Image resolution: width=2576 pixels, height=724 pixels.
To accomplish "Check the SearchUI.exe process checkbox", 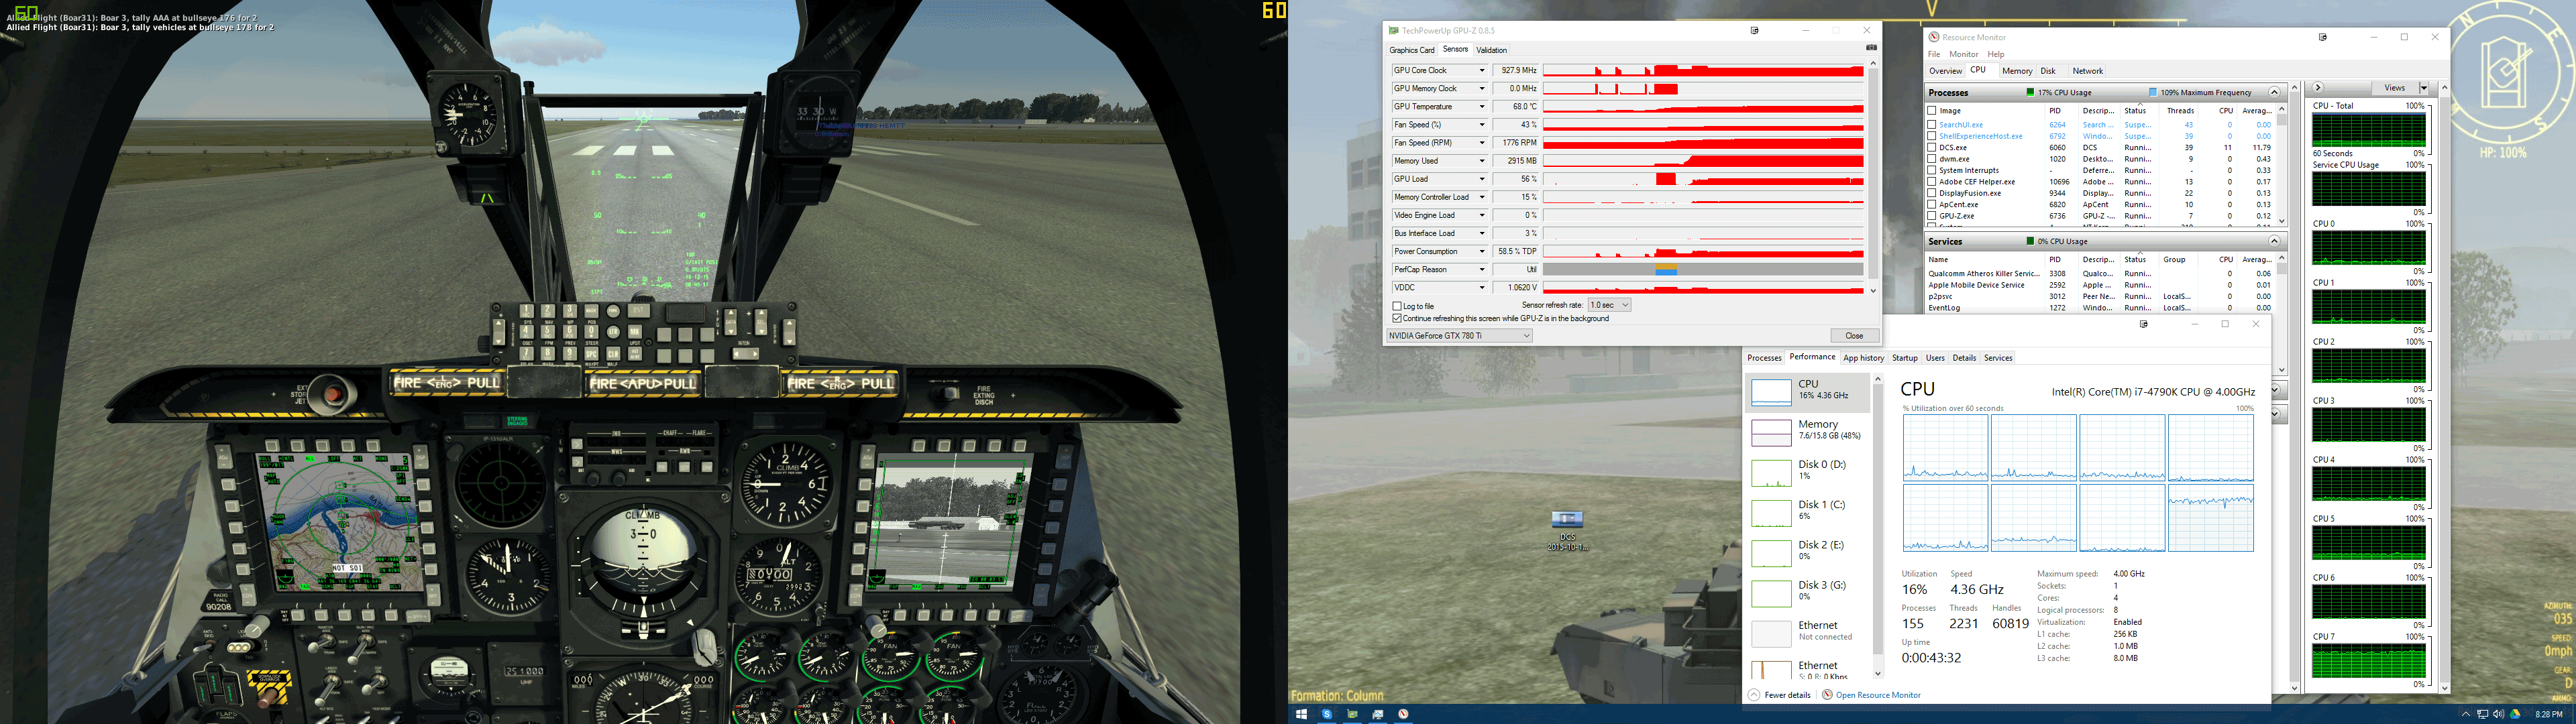I will click(1932, 125).
